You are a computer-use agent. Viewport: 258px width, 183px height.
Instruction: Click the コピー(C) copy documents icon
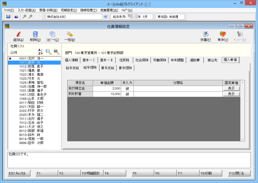pyautogui.click(x=52, y=34)
